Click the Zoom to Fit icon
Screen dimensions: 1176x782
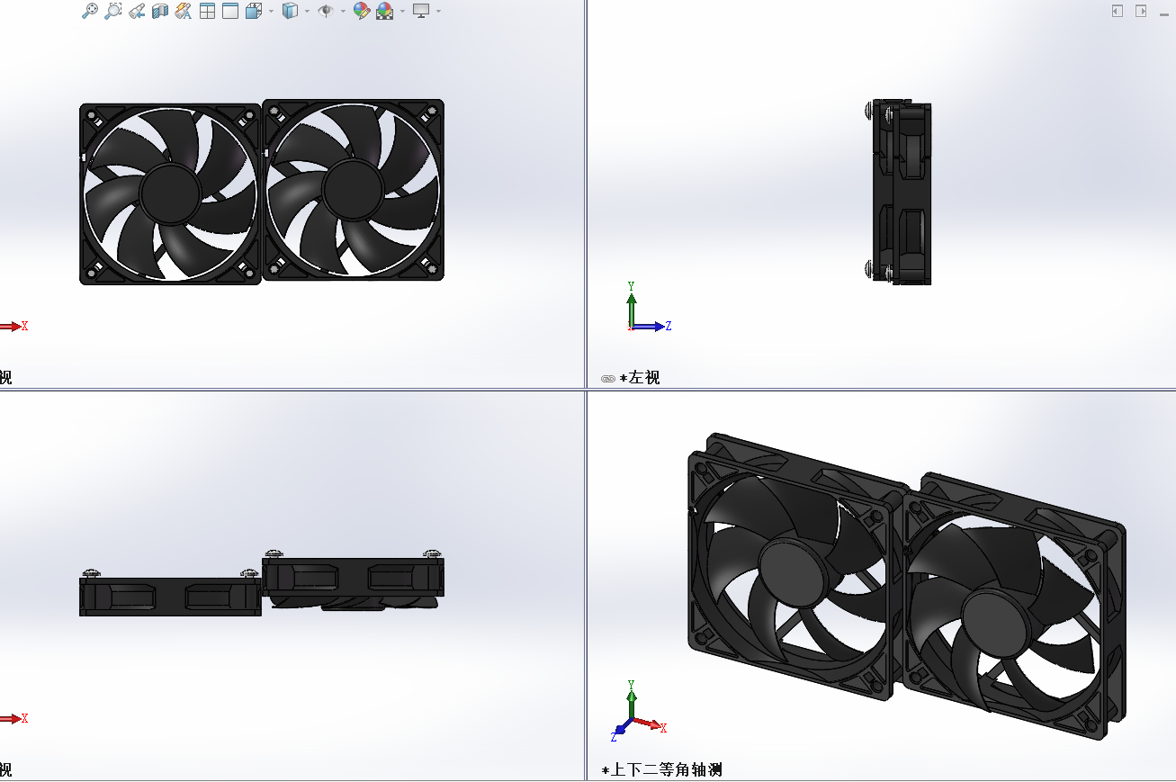(x=89, y=11)
